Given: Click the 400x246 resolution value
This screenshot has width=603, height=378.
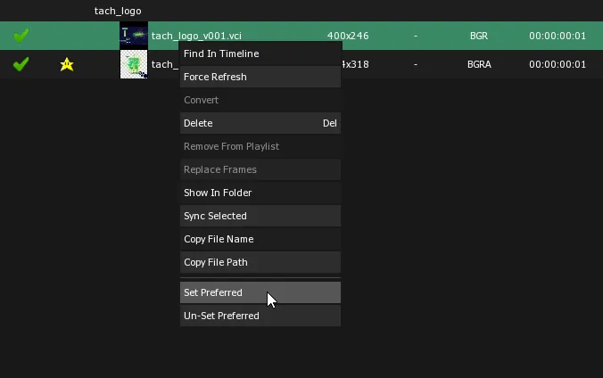Looking at the screenshot, I should [x=348, y=36].
